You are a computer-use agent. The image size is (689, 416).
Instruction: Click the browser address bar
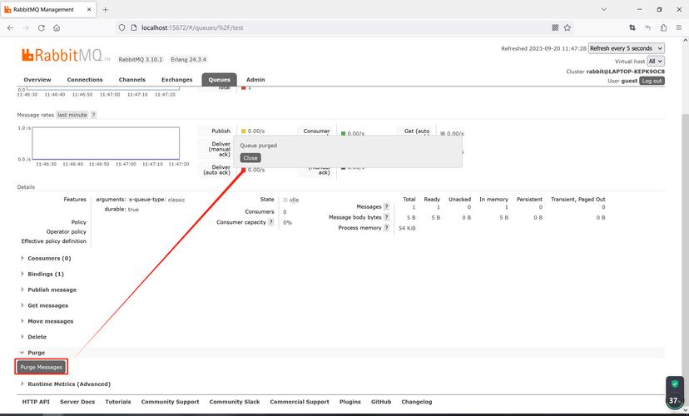click(x=333, y=27)
